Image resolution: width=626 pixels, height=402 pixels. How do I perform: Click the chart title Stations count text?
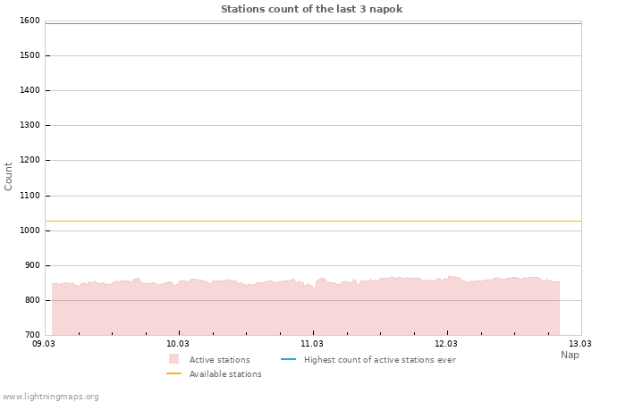[x=311, y=9]
